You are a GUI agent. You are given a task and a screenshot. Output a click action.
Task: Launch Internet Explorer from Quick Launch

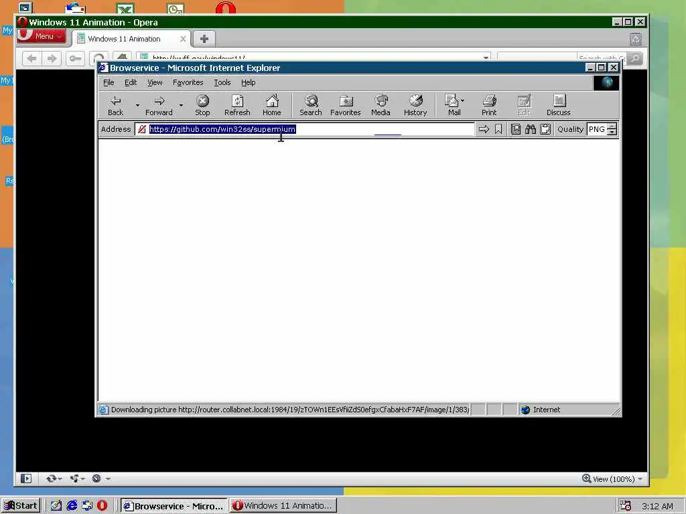[x=72, y=506]
